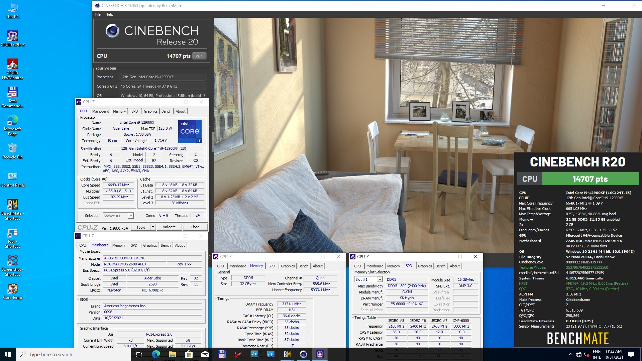Screen dimensions: 642x361
Task: Show hidden system tray icons
Action: pos(570,354)
